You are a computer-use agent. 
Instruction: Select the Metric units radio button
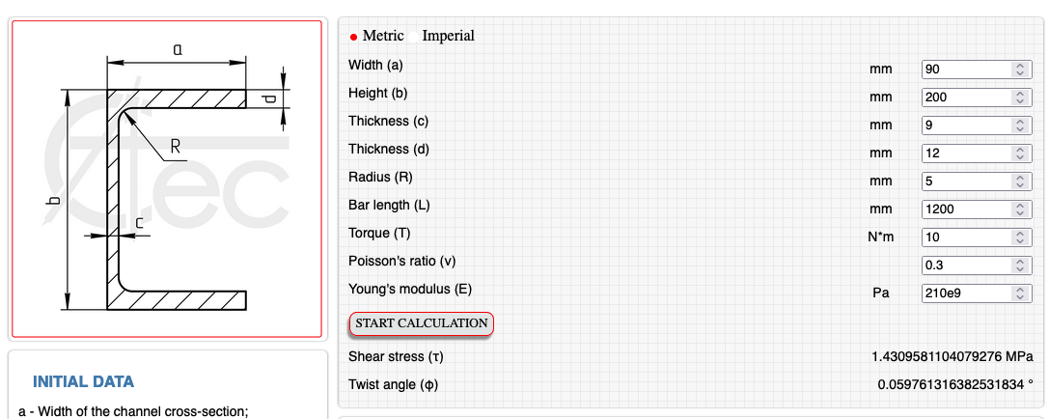(354, 37)
